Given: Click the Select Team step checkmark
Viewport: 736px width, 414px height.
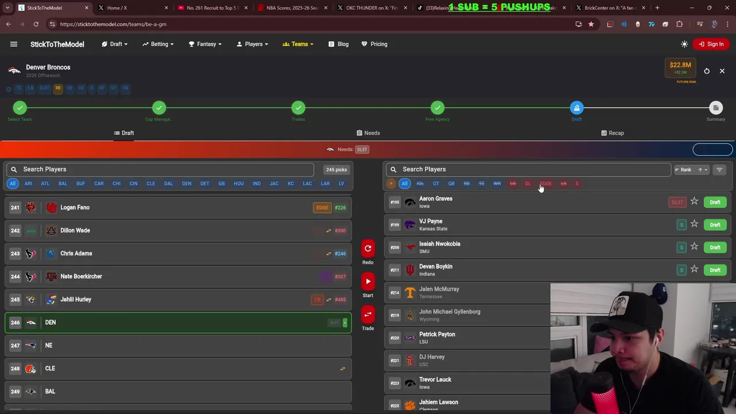Looking at the screenshot, I should tap(20, 108).
